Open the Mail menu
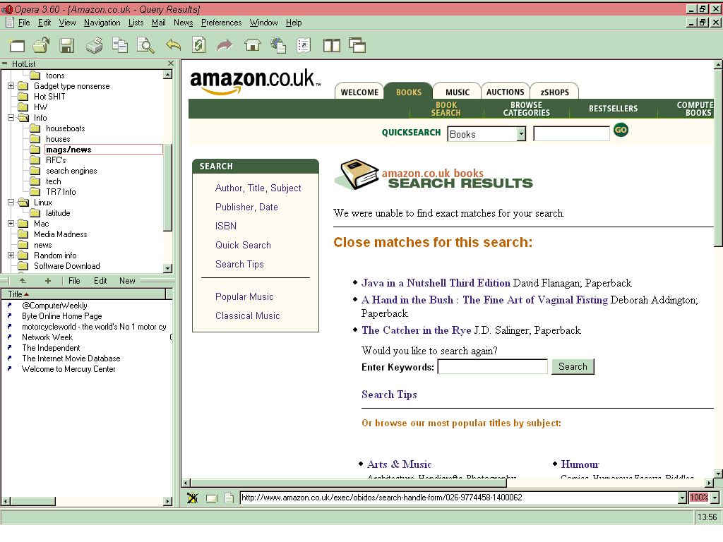 (159, 23)
